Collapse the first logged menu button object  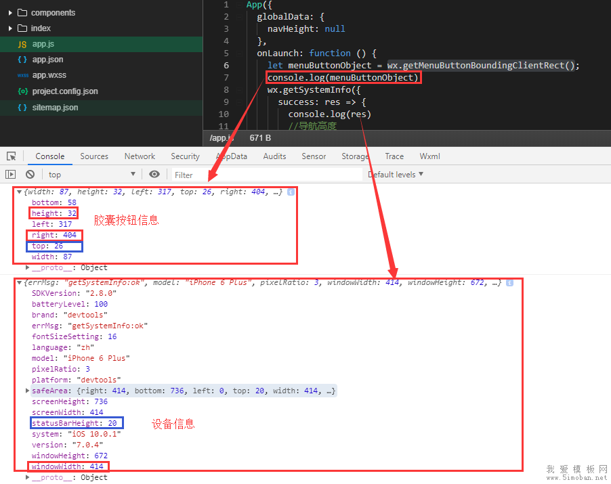(x=19, y=192)
